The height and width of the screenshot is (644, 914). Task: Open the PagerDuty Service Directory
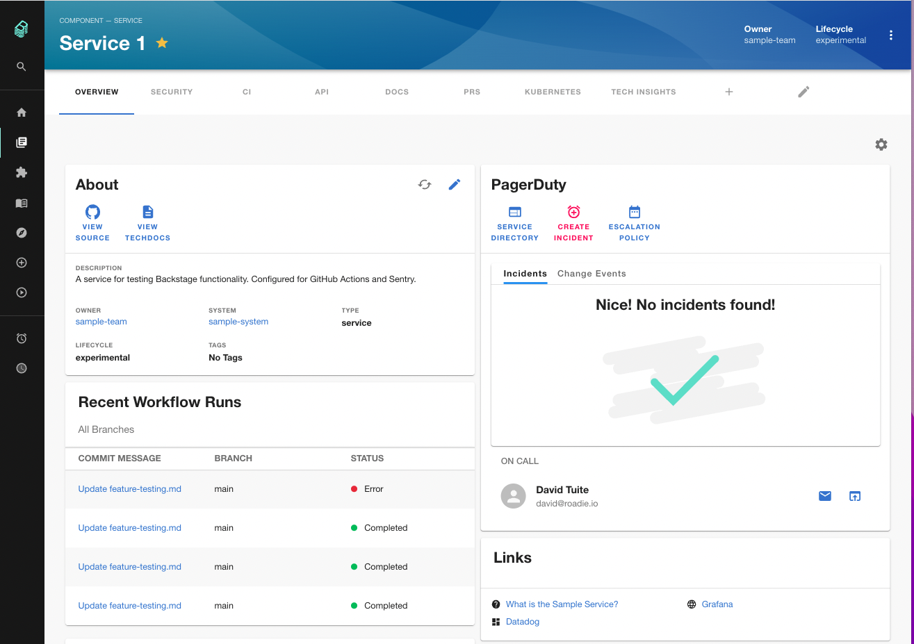[x=515, y=223]
